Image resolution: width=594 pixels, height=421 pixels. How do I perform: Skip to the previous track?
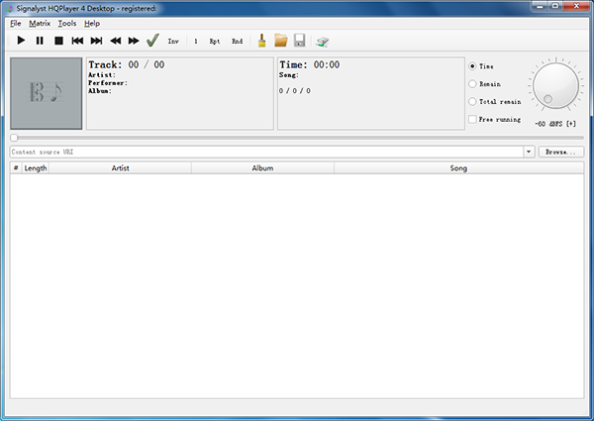click(77, 41)
